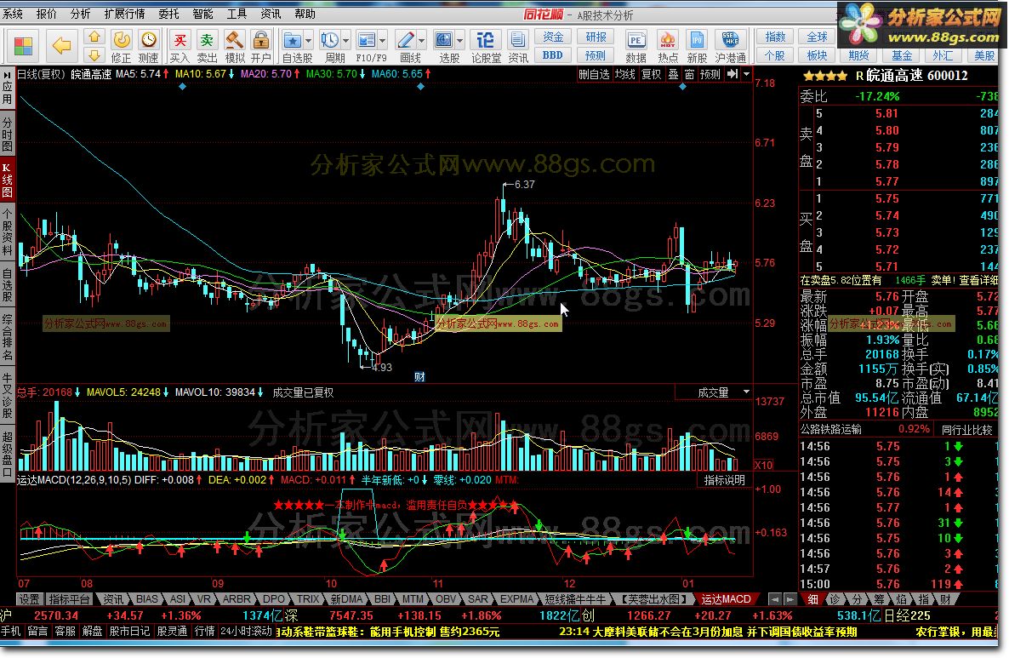1009x658 pixels.
Task: Open the chart header options dropdown arrow
Action: coord(746,75)
